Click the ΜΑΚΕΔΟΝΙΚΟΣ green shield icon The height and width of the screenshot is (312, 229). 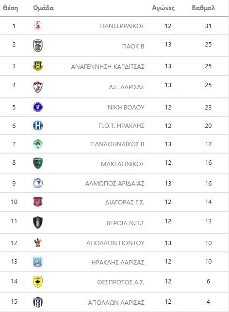coord(38,163)
